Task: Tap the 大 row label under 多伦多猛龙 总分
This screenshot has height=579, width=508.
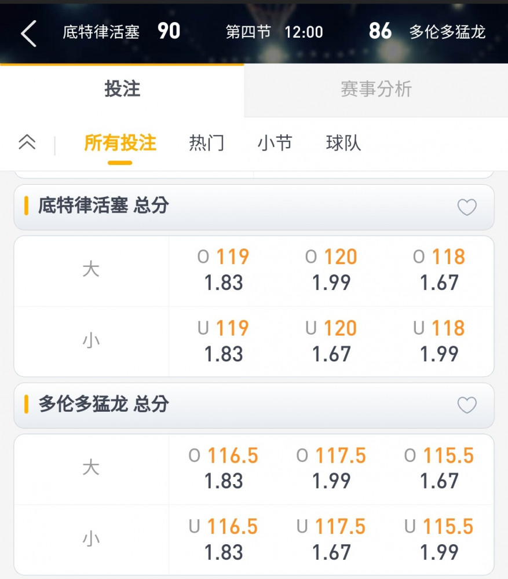Action: click(91, 467)
